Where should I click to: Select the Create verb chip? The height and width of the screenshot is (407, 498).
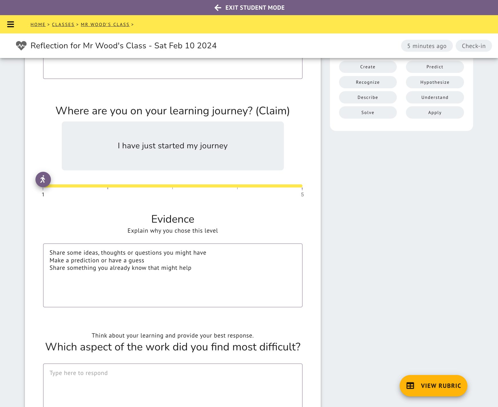point(368,67)
